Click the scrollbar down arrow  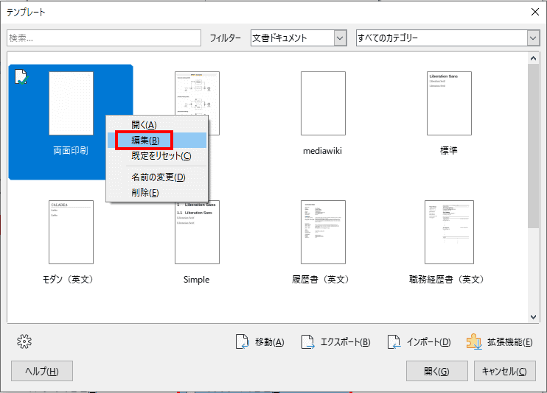point(533,317)
